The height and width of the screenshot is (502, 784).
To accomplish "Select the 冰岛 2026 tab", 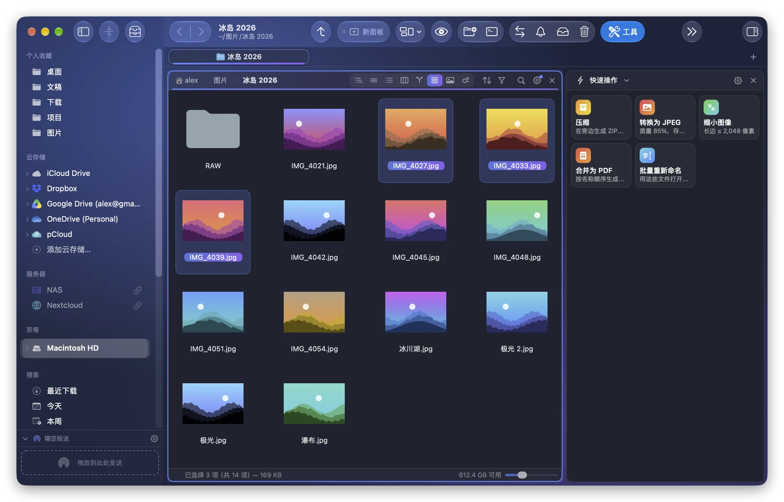I will pyautogui.click(x=239, y=57).
